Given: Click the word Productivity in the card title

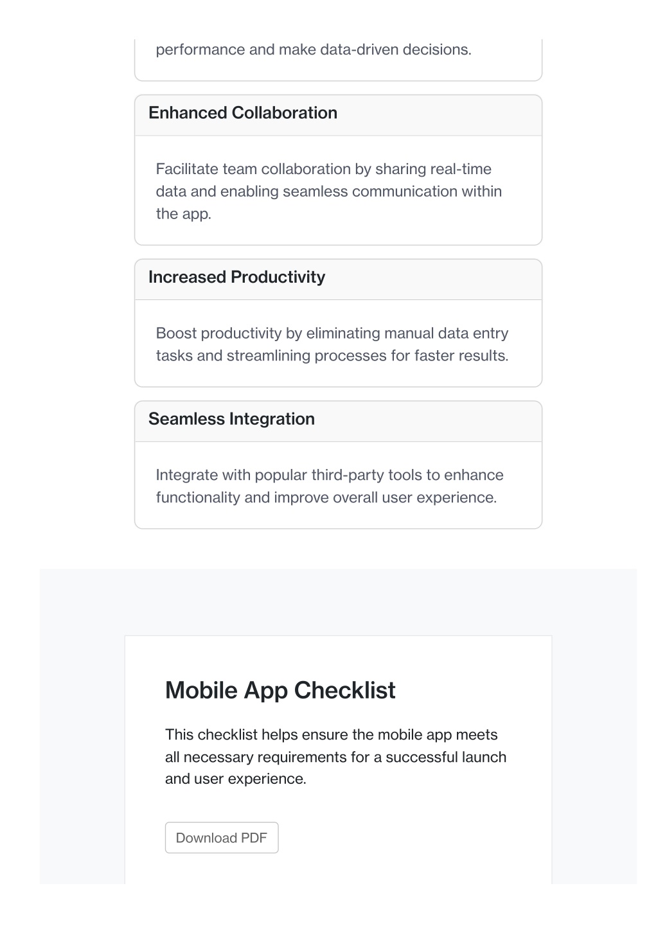Looking at the screenshot, I should coord(278,277).
